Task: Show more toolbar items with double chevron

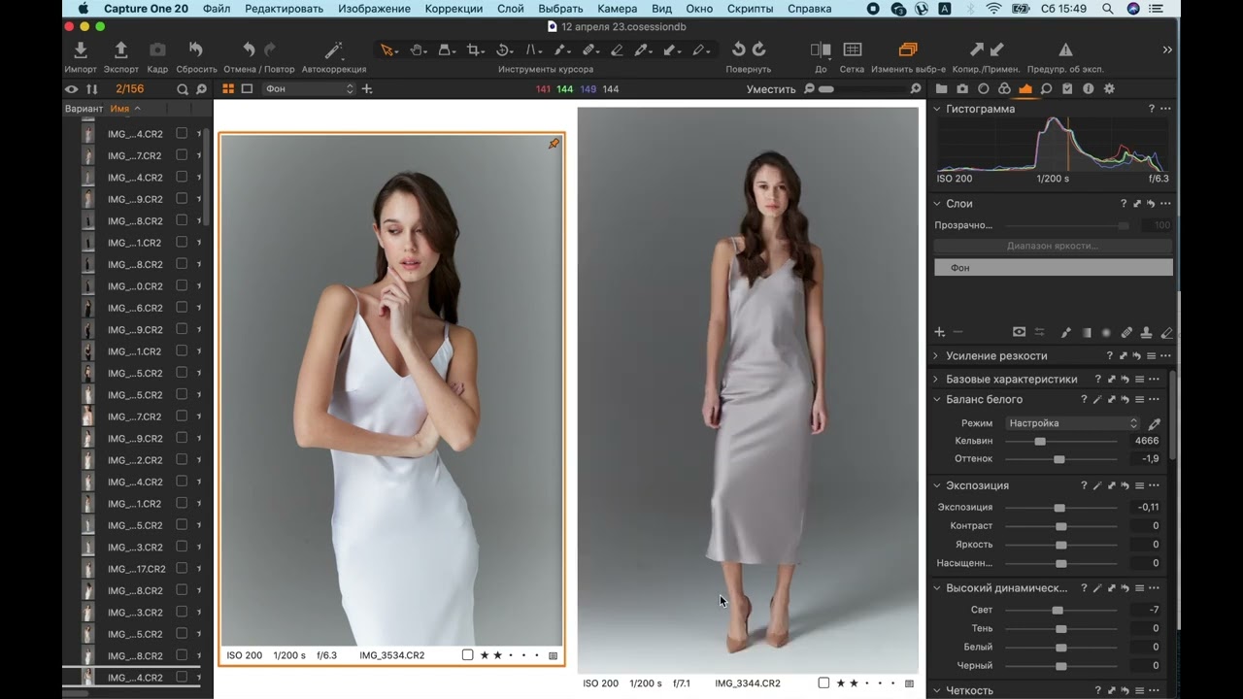Action: coord(1167,50)
